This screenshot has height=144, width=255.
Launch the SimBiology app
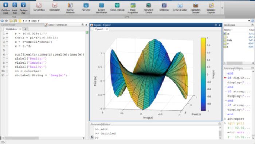pos(164,7)
